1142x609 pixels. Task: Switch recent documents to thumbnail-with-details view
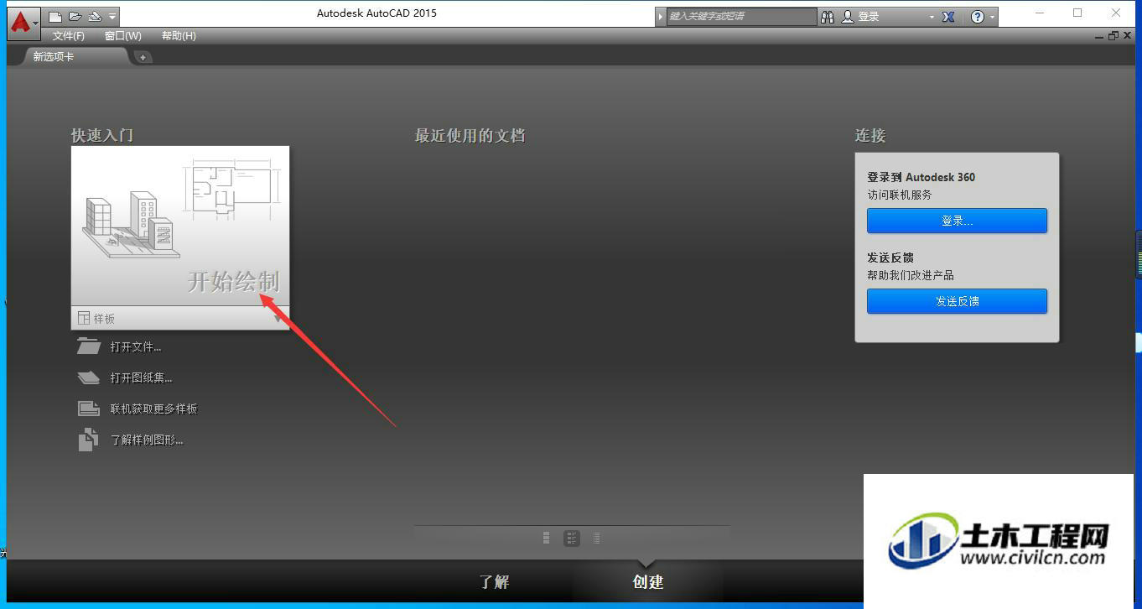[x=572, y=539]
